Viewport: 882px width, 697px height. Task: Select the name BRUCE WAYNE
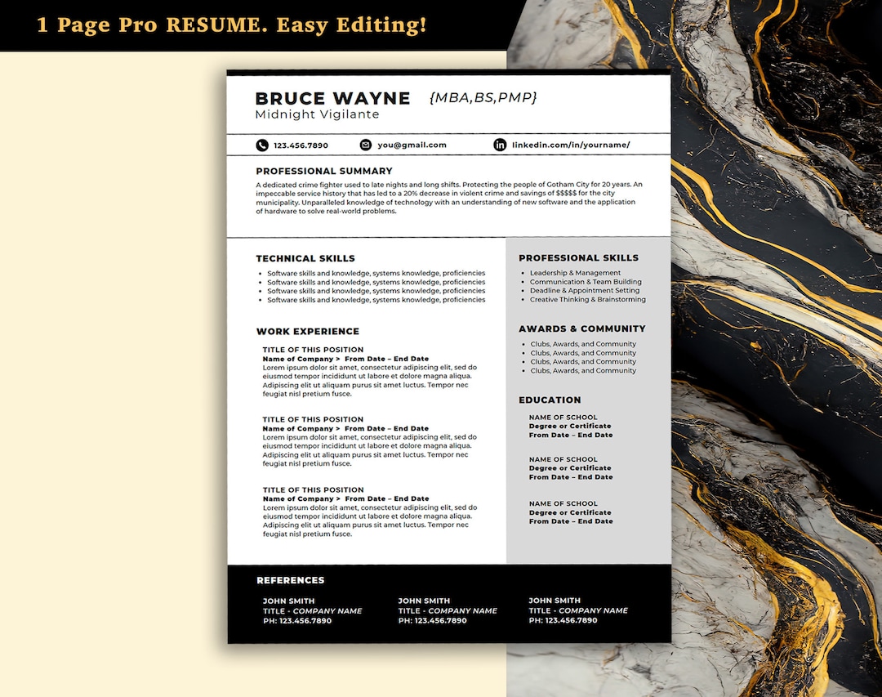(x=333, y=99)
